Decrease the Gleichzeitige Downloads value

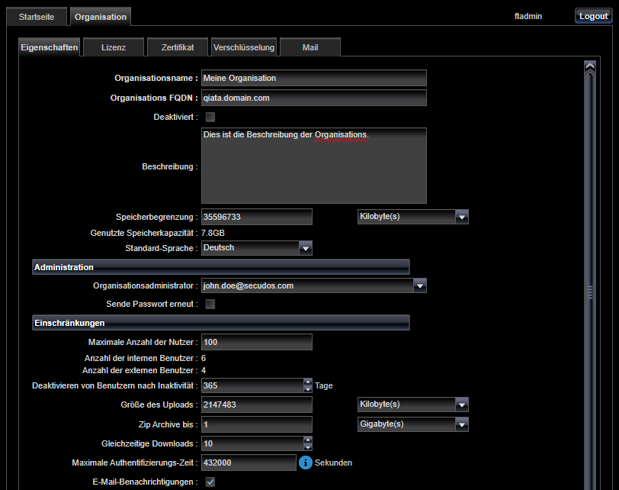[x=308, y=447]
